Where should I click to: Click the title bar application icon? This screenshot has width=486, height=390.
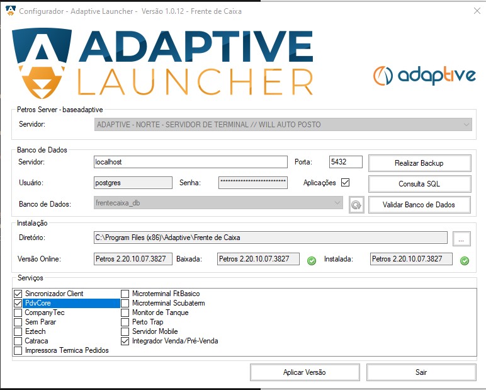click(x=9, y=11)
